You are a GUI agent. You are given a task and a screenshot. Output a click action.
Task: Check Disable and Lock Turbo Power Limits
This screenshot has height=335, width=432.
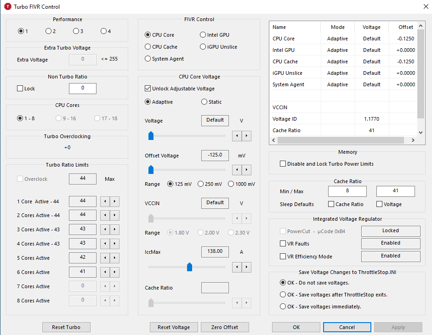(x=327, y=164)
